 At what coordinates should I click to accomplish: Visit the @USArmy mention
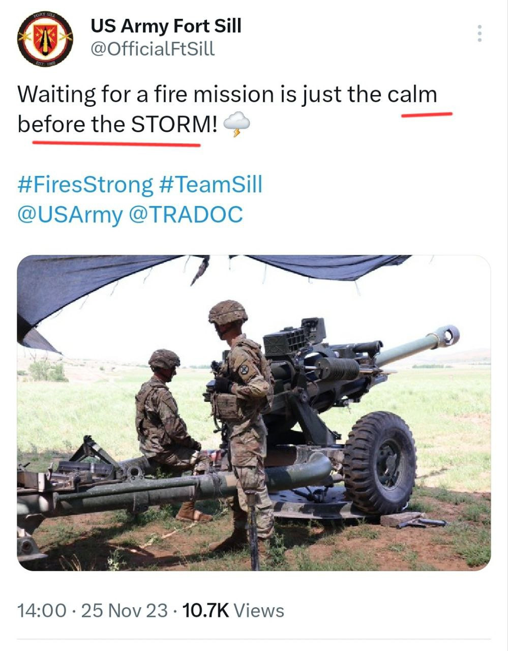click(x=70, y=214)
